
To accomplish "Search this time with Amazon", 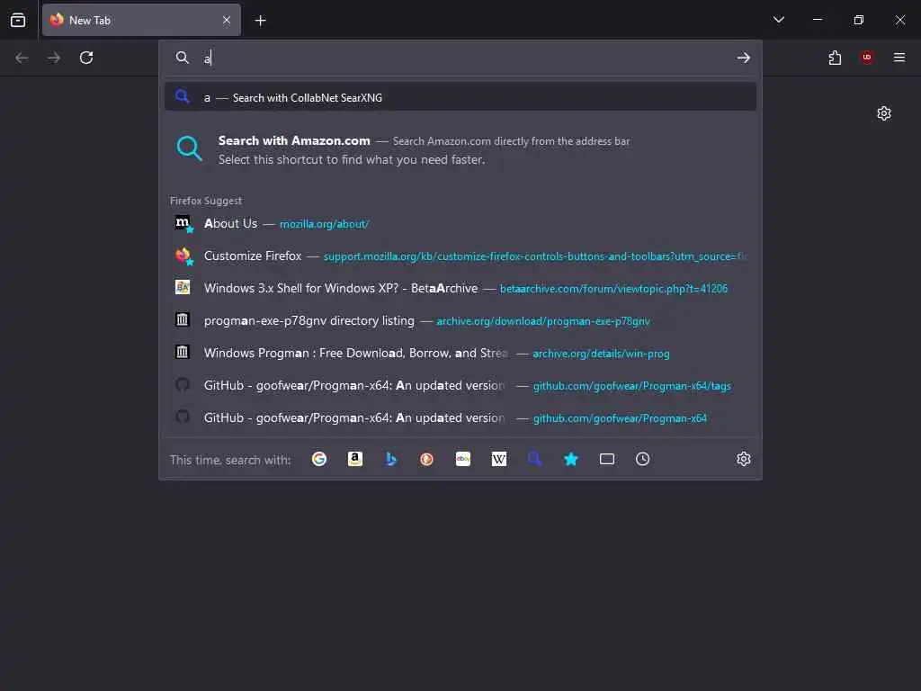I will 354,459.
